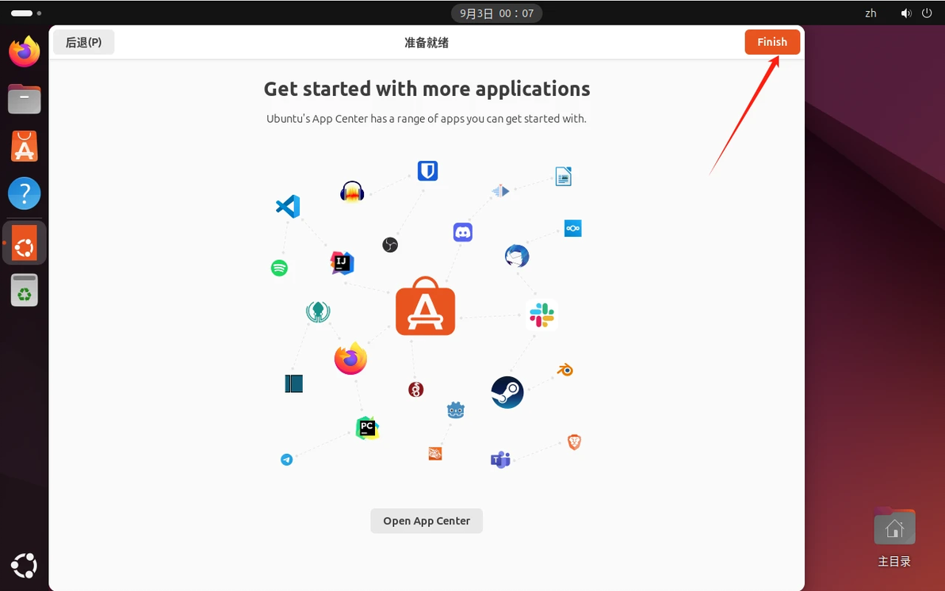Click the heading 'Get started with more applications'

[x=427, y=89]
